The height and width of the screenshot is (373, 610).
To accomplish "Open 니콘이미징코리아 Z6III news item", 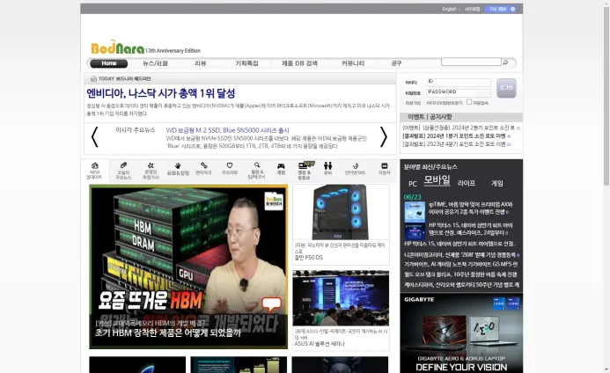I will [x=461, y=255].
